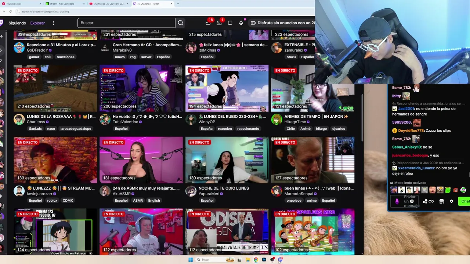Switch to the YouTube Music browser tab
Image resolution: width=470 pixels, height=264 pixels.
click(22, 4)
